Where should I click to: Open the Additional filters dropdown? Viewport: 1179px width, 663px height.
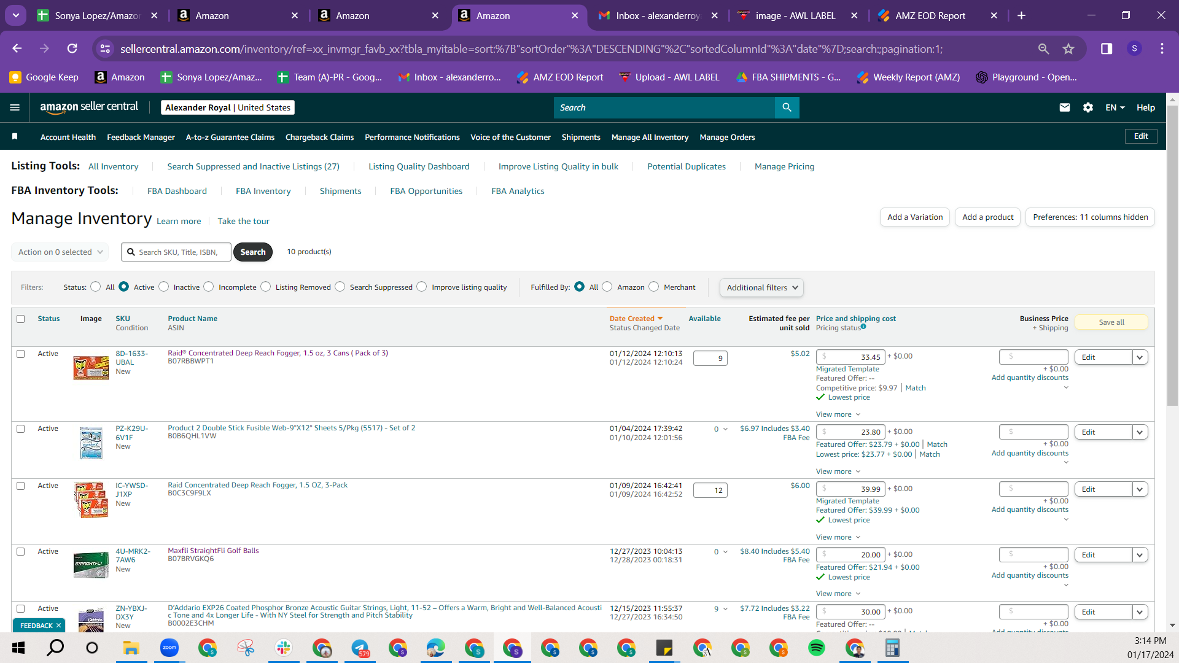(x=761, y=287)
